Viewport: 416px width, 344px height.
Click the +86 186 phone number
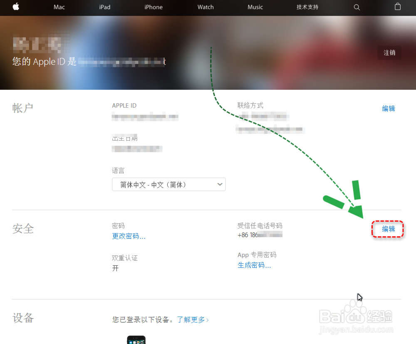(x=260, y=235)
